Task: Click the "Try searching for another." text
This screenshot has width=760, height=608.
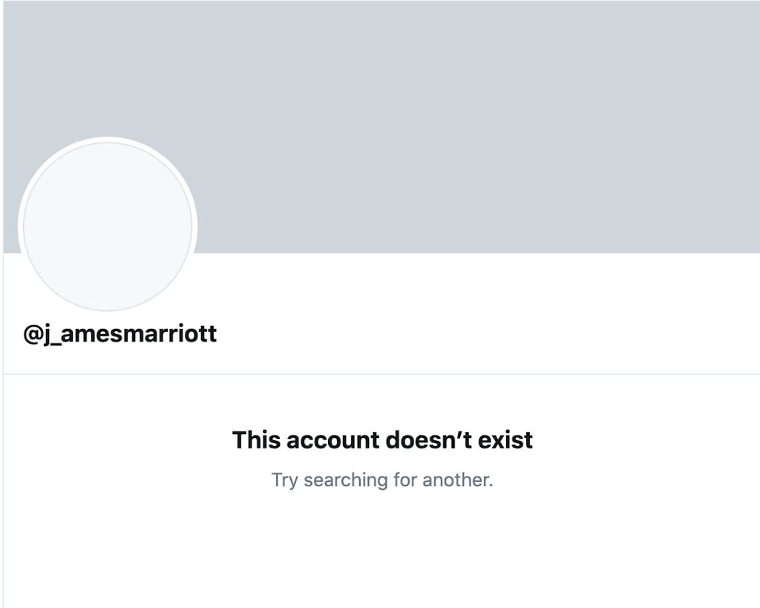Action: 382,480
